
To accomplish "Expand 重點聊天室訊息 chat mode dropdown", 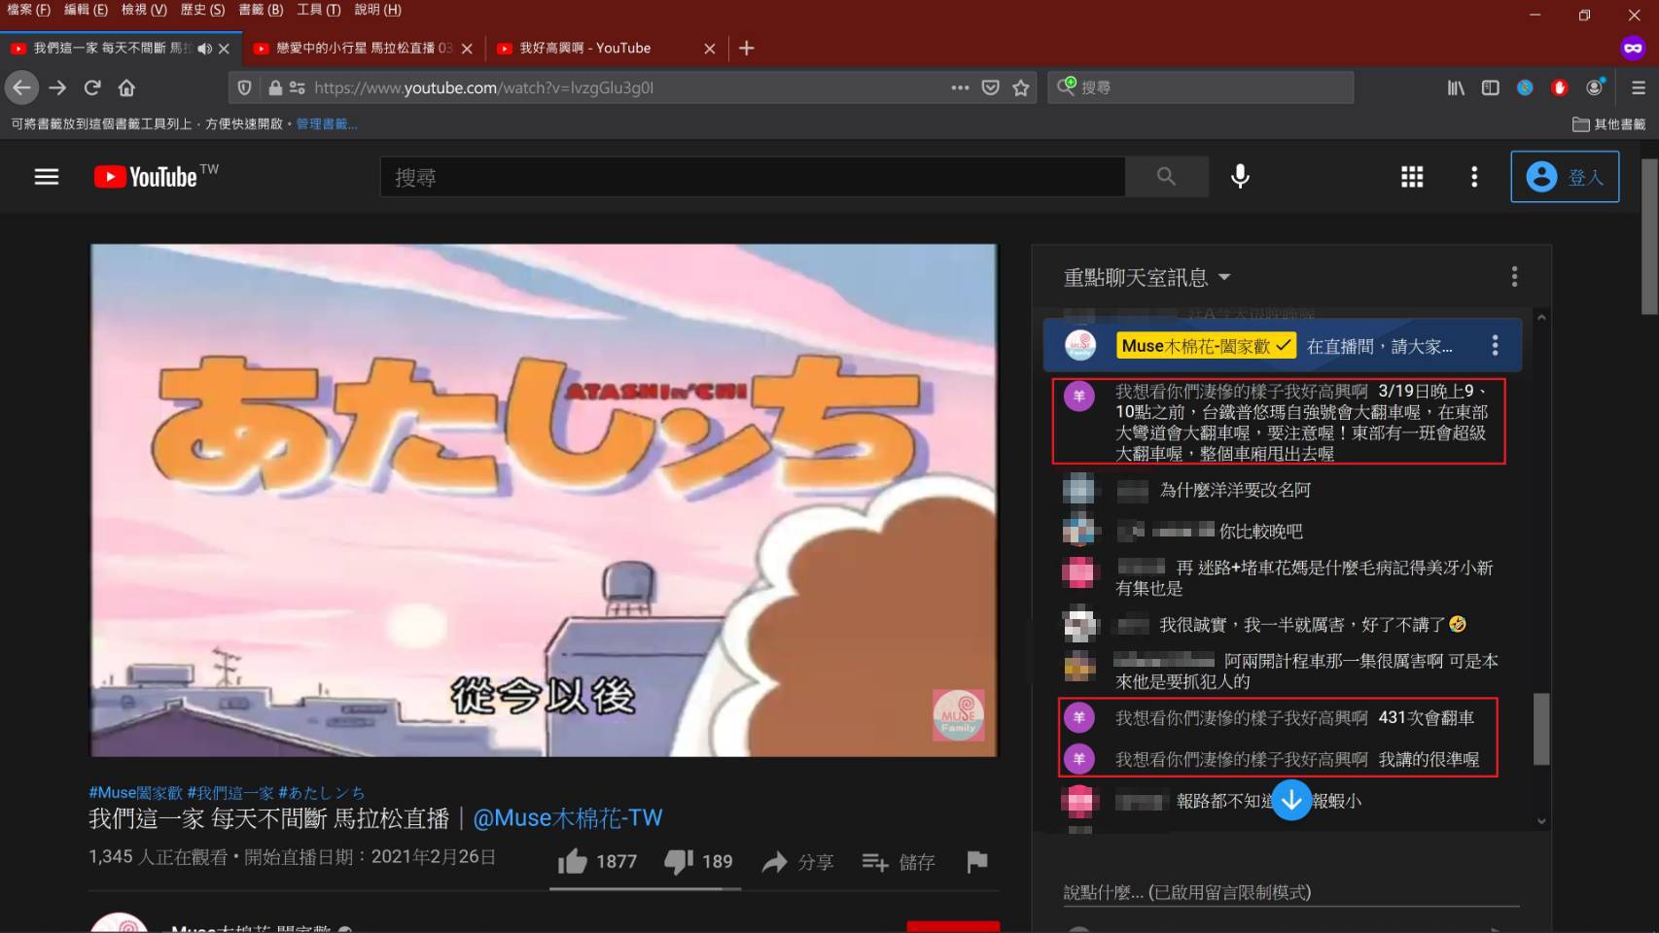I will [1147, 278].
